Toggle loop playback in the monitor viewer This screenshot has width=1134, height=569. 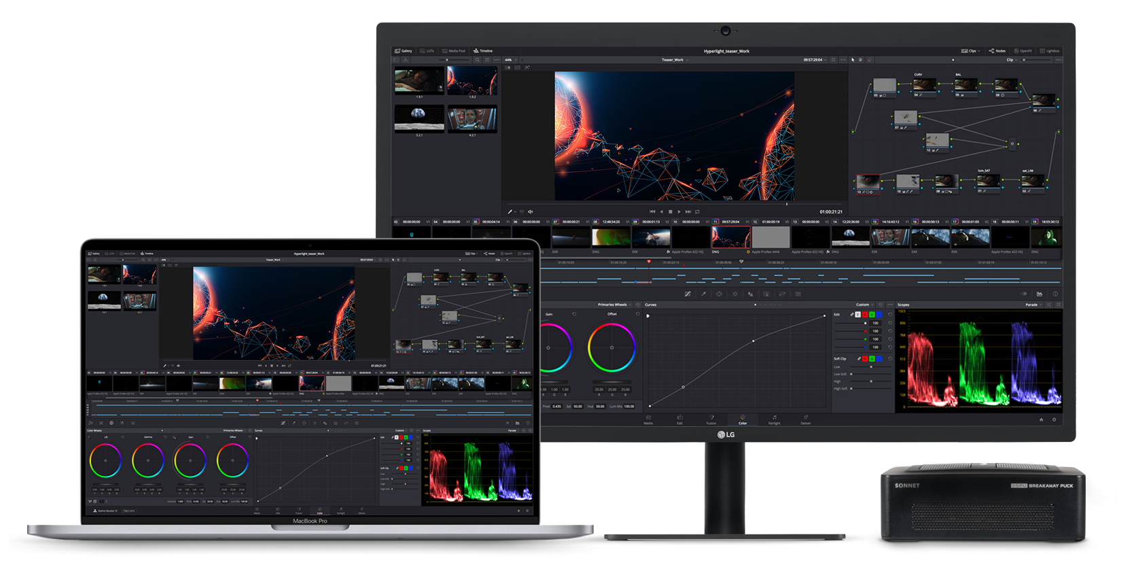tap(697, 211)
